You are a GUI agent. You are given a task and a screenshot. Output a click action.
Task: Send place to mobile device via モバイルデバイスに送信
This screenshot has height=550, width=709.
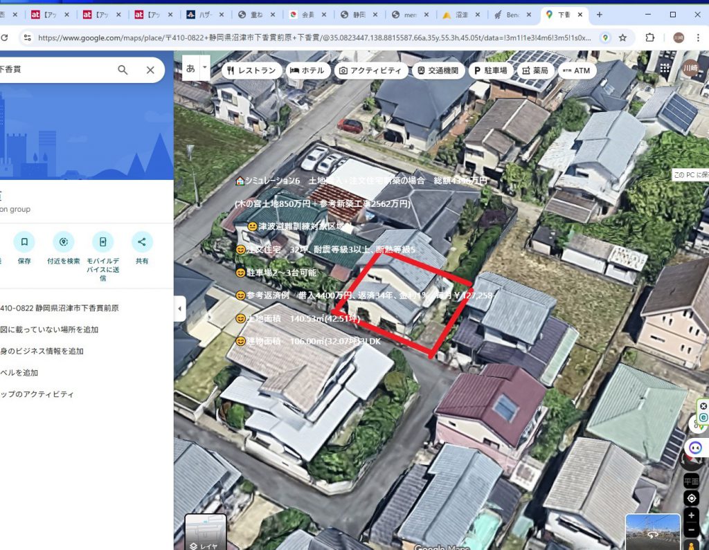click(x=103, y=241)
